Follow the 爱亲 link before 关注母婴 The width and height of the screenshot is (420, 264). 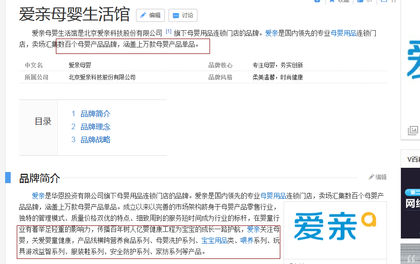[x=253, y=229]
